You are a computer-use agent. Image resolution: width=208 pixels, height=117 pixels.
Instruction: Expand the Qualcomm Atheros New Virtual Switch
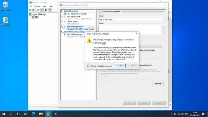coord(62,17)
